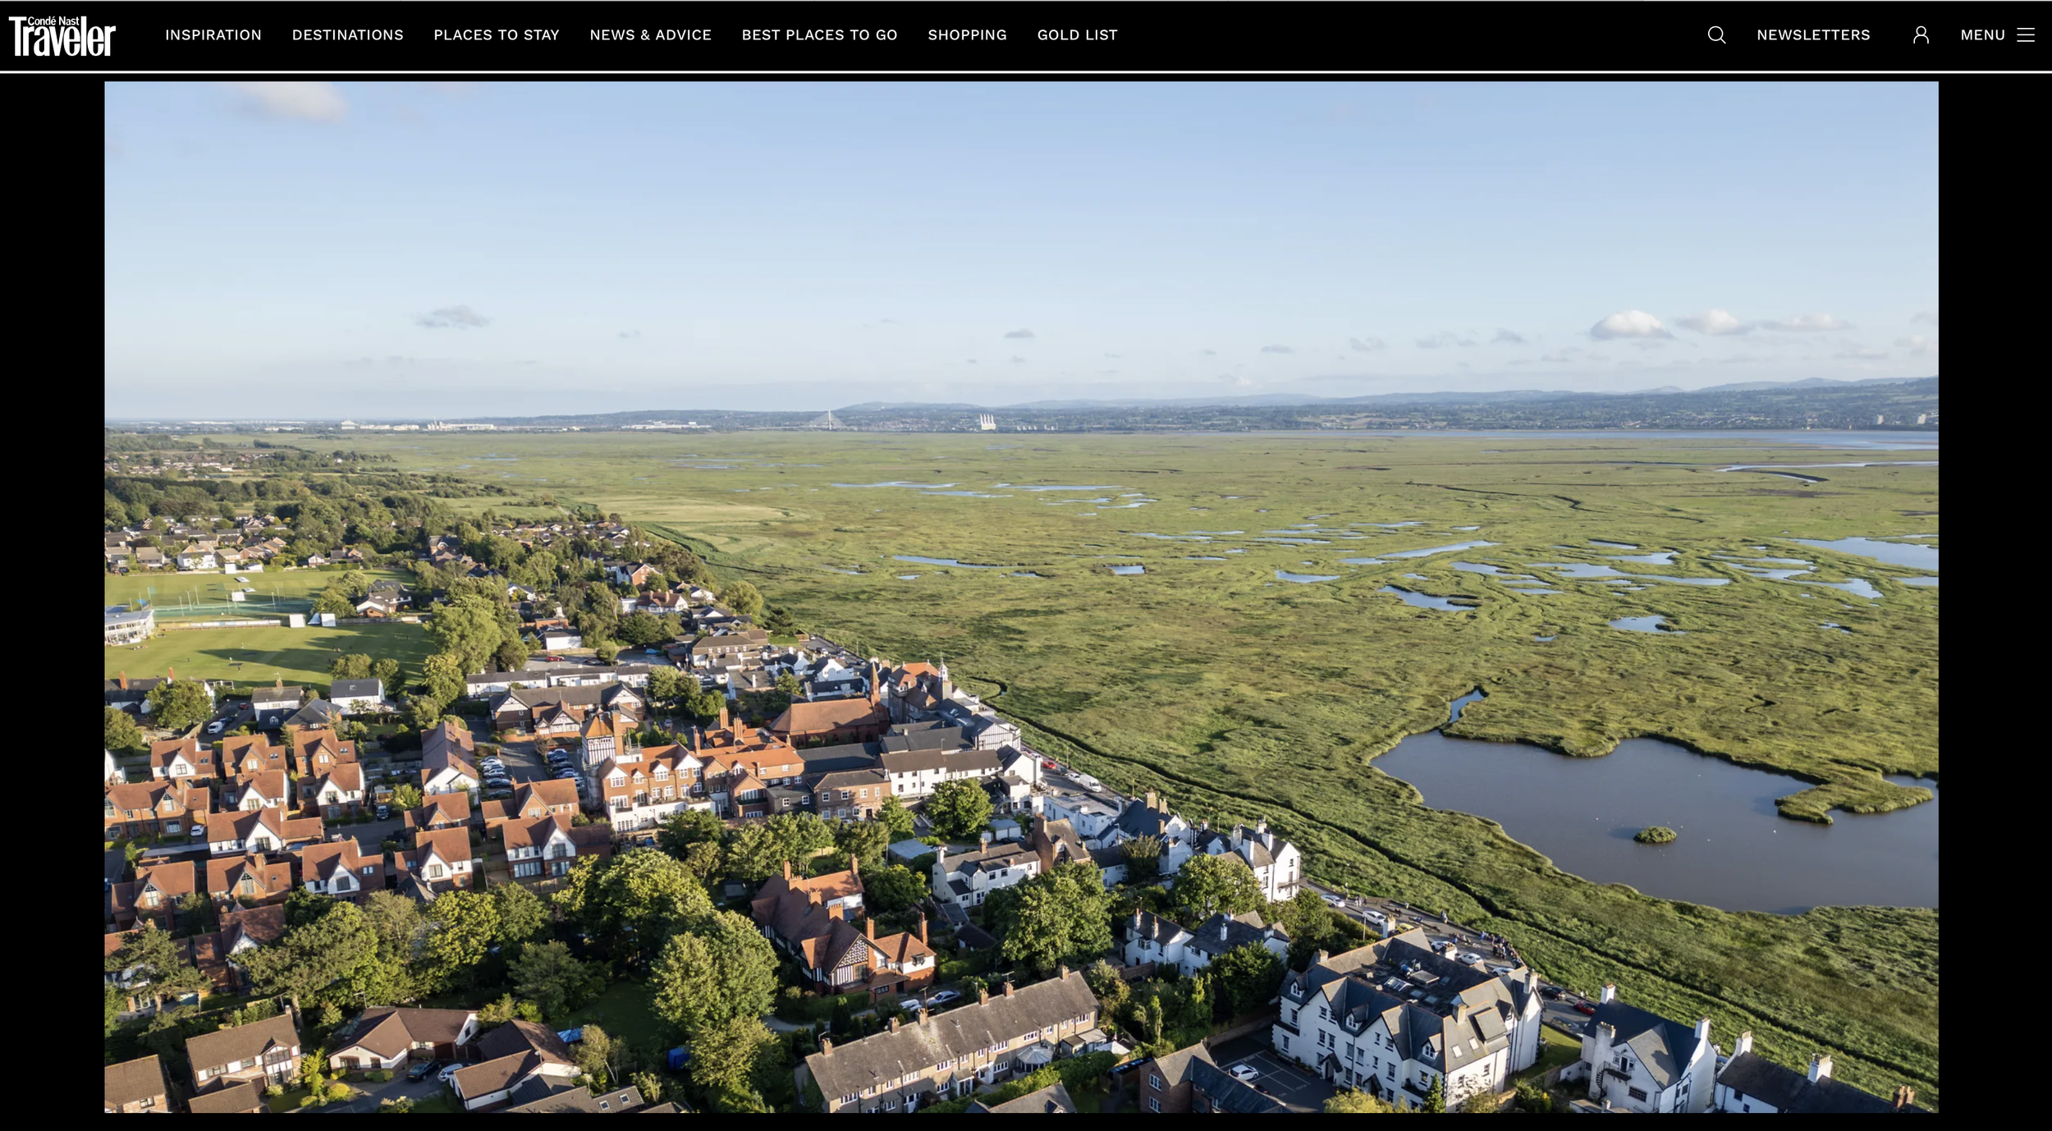Click the Newsletters link
Viewport: 2052px width, 1131px height.
(1813, 35)
